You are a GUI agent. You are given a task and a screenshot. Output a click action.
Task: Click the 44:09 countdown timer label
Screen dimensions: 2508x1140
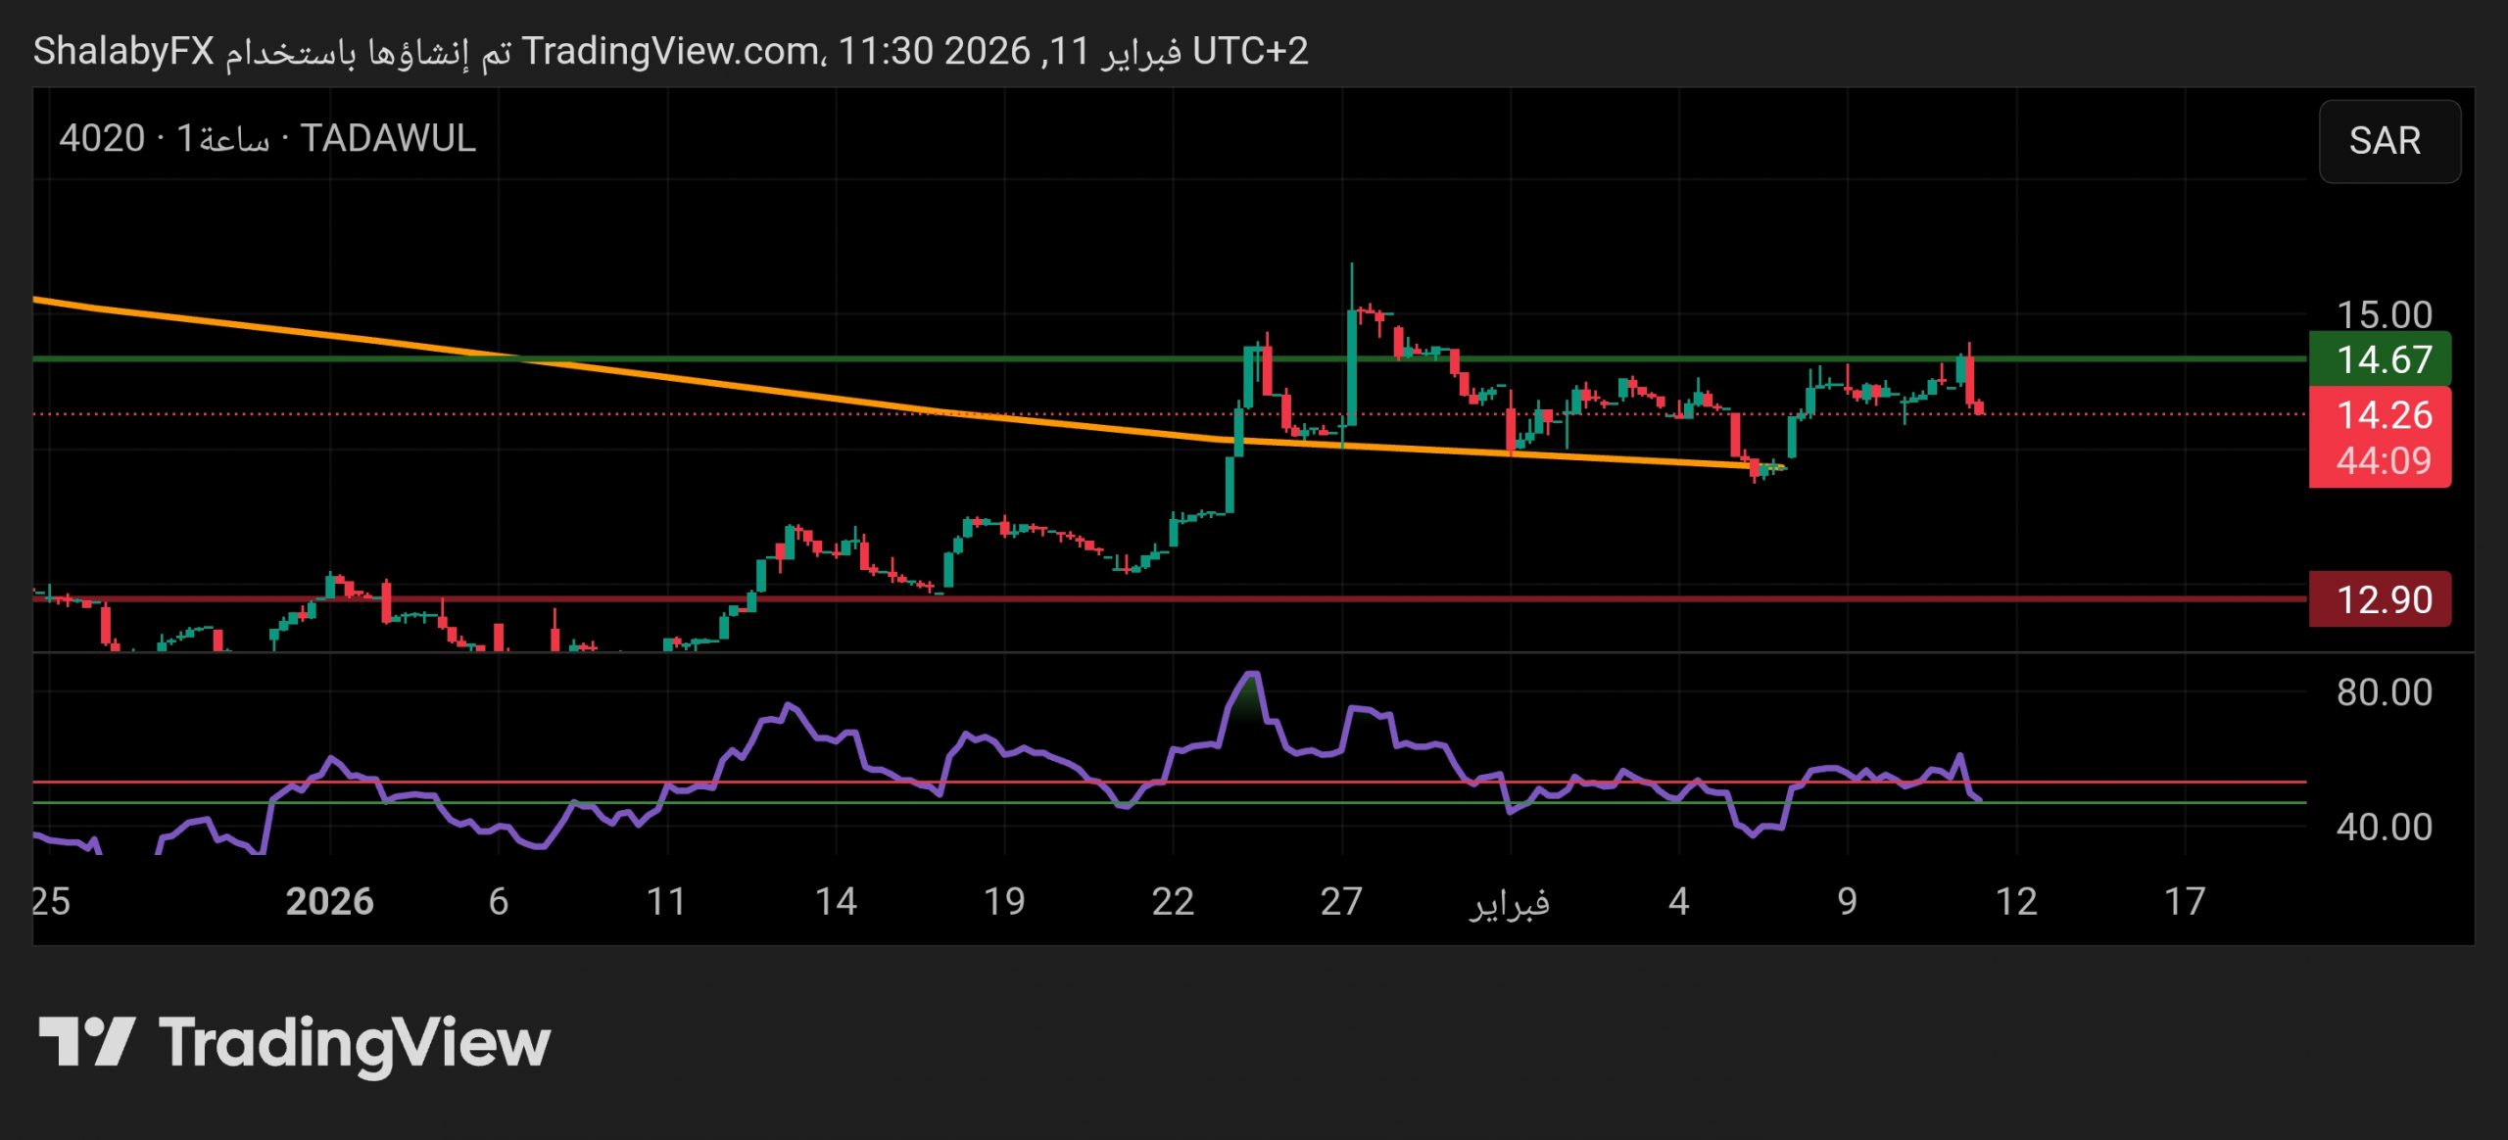coord(2383,460)
